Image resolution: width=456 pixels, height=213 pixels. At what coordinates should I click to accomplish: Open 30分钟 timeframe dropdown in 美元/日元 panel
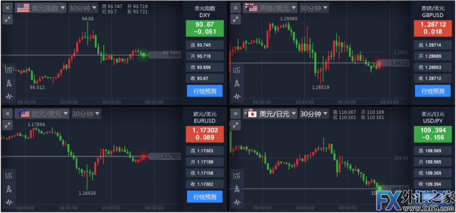click(x=314, y=114)
